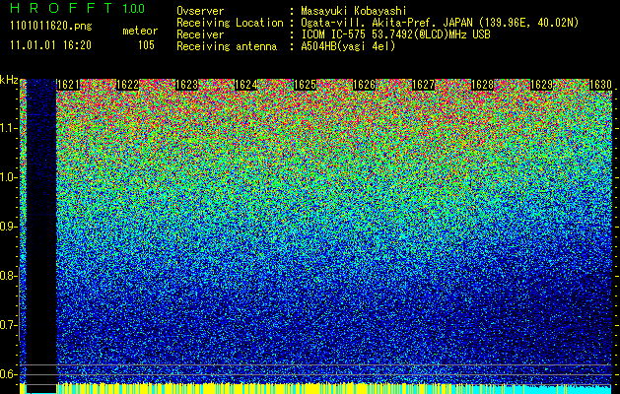
Task: Click the 0.9 kHz axis label
Action: [x=9, y=227]
